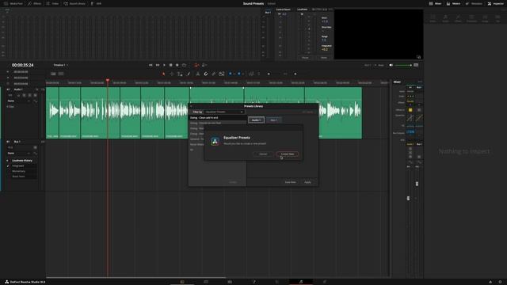Click the timecode display 00:00:35:24

click(23, 65)
